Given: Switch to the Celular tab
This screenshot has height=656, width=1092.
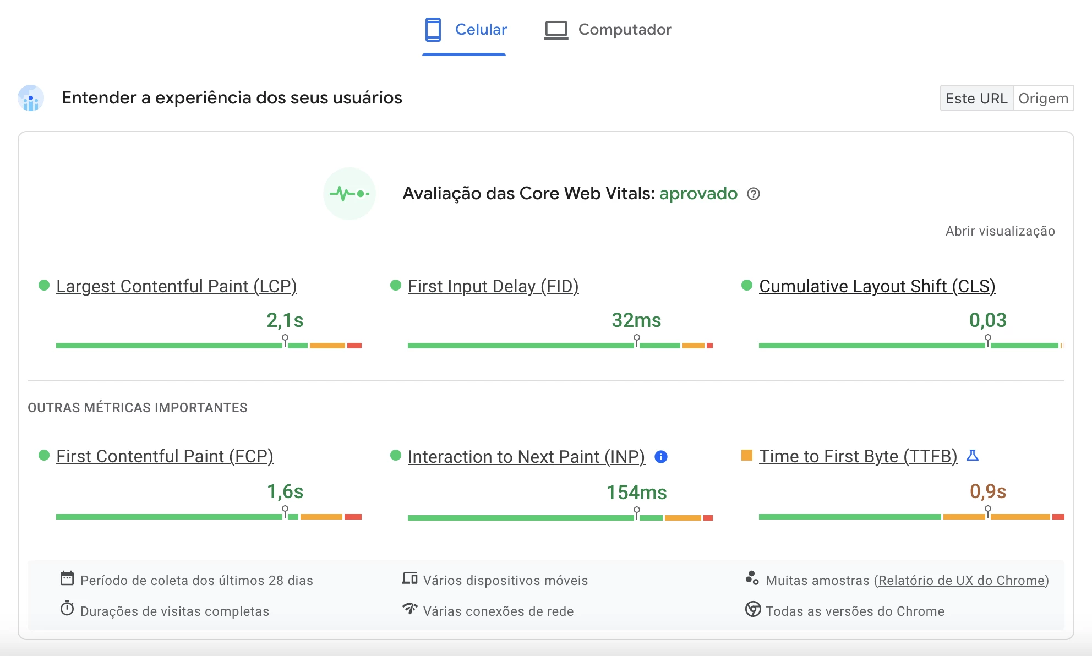Looking at the screenshot, I should point(465,30).
